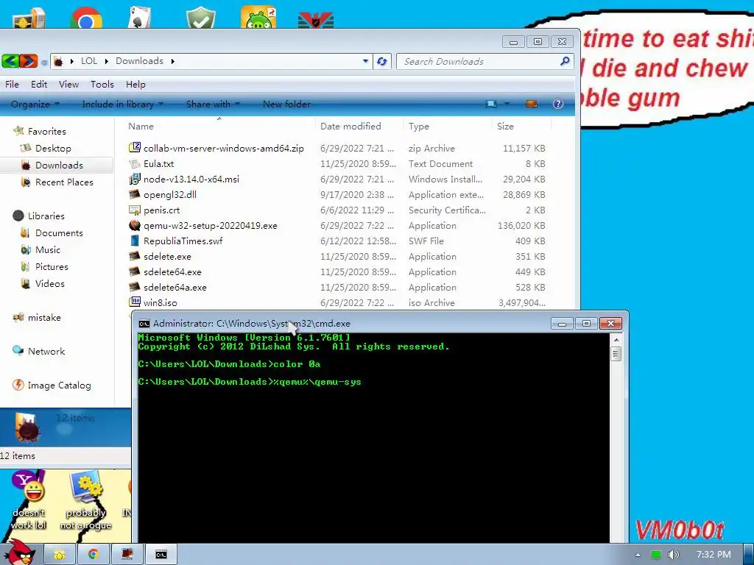Open the Bad Piggies desktop icon
The image size is (754, 565).
258,18
